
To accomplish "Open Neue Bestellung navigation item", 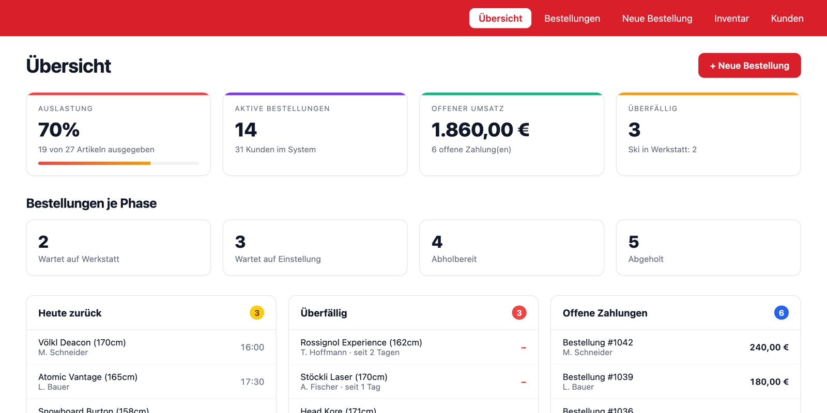I will 657,18.
